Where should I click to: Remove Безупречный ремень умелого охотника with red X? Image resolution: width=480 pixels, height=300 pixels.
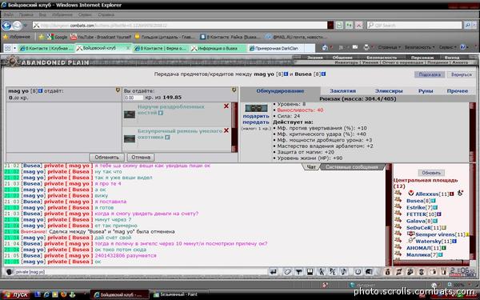click(x=226, y=130)
